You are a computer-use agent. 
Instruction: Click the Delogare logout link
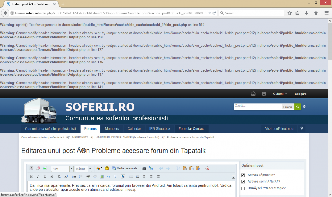coord(300,94)
